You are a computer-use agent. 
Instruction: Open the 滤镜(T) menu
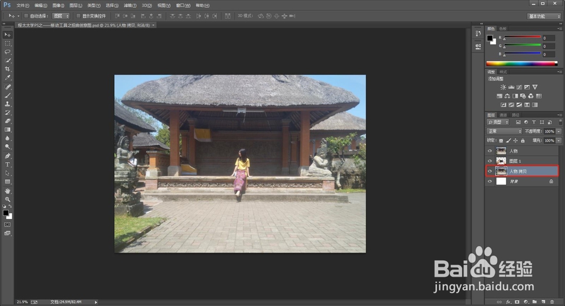click(130, 6)
